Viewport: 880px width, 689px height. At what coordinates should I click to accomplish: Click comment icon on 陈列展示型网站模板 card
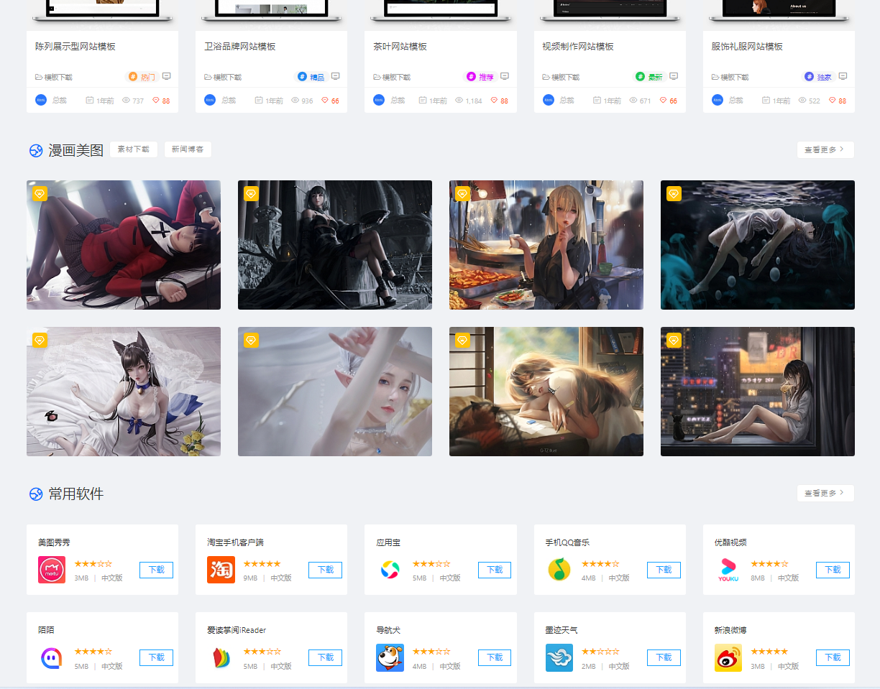167,76
